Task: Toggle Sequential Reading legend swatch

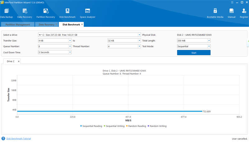Action: [81, 126]
